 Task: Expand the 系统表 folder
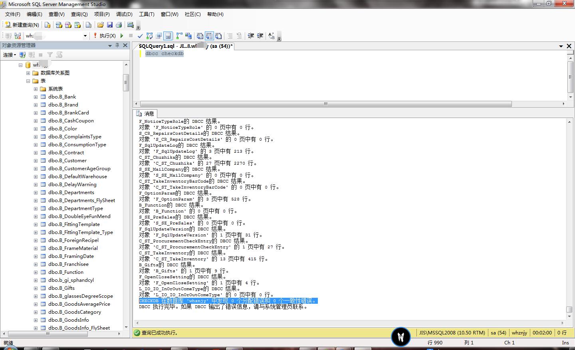(x=36, y=89)
